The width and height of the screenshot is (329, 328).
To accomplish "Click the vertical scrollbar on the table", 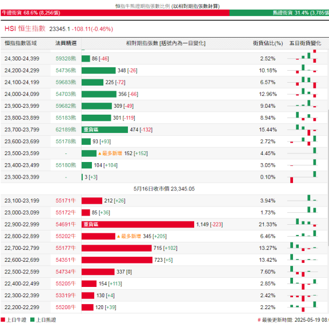I will pyautogui.click(x=328, y=177).
